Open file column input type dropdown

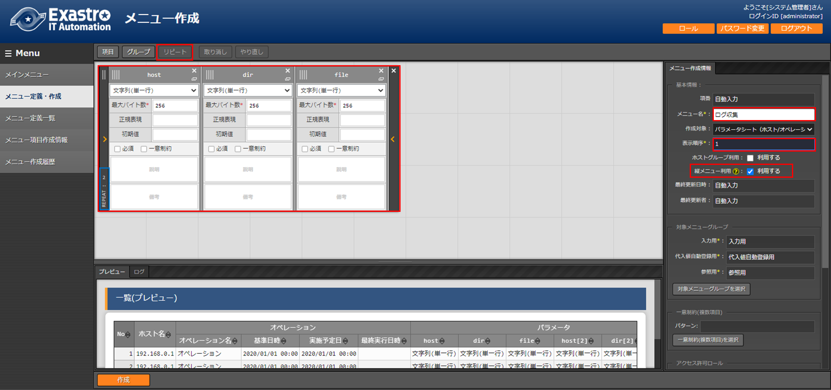click(x=341, y=90)
